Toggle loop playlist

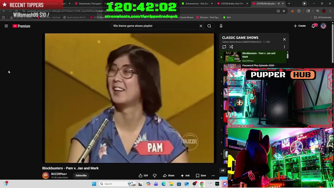[x=224, y=47]
